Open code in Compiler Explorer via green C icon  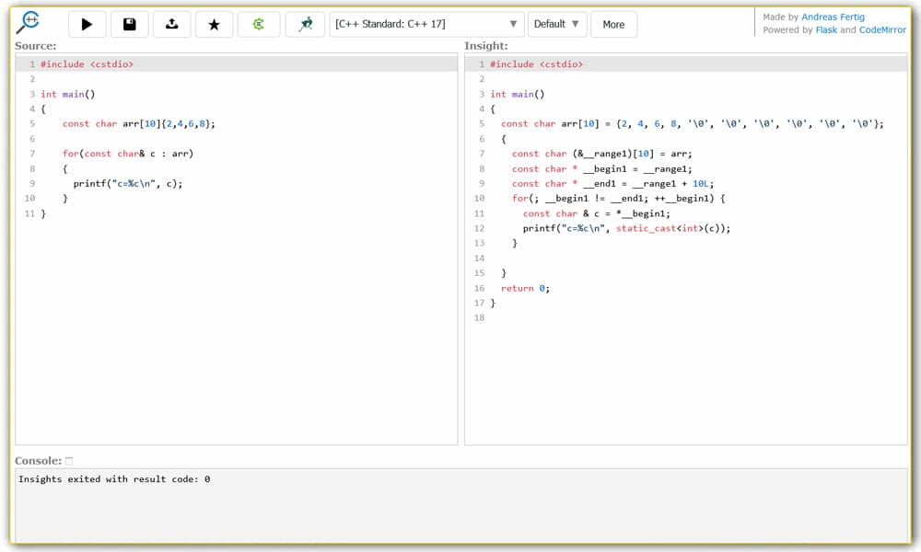point(258,24)
